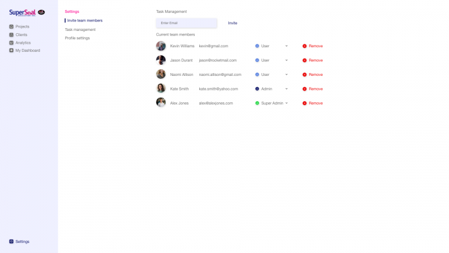This screenshot has width=449, height=253.
Task: Click red remove icon for Alex Jones
Action: pos(304,103)
